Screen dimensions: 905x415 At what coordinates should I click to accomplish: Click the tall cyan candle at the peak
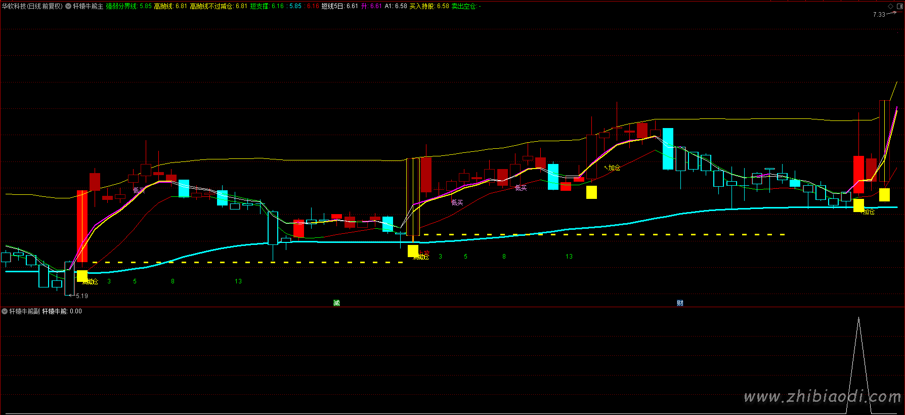[x=668, y=149]
